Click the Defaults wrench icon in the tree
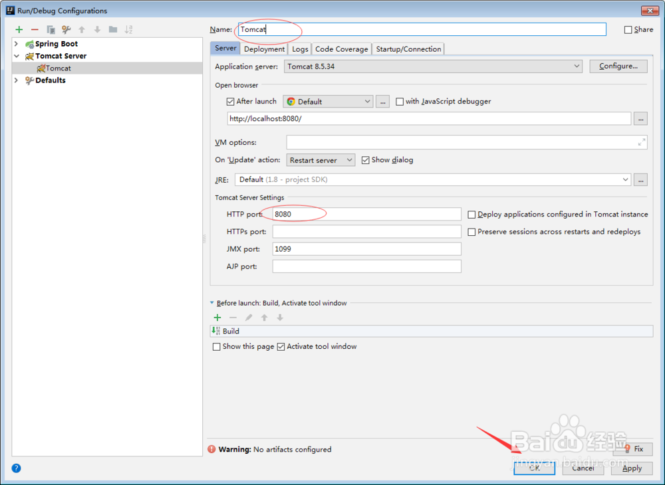 [29, 80]
